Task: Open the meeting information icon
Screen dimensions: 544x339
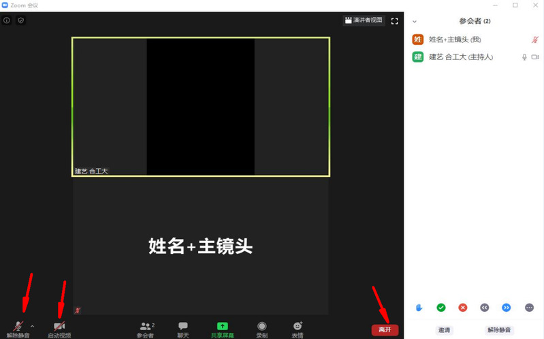Action: (7, 20)
